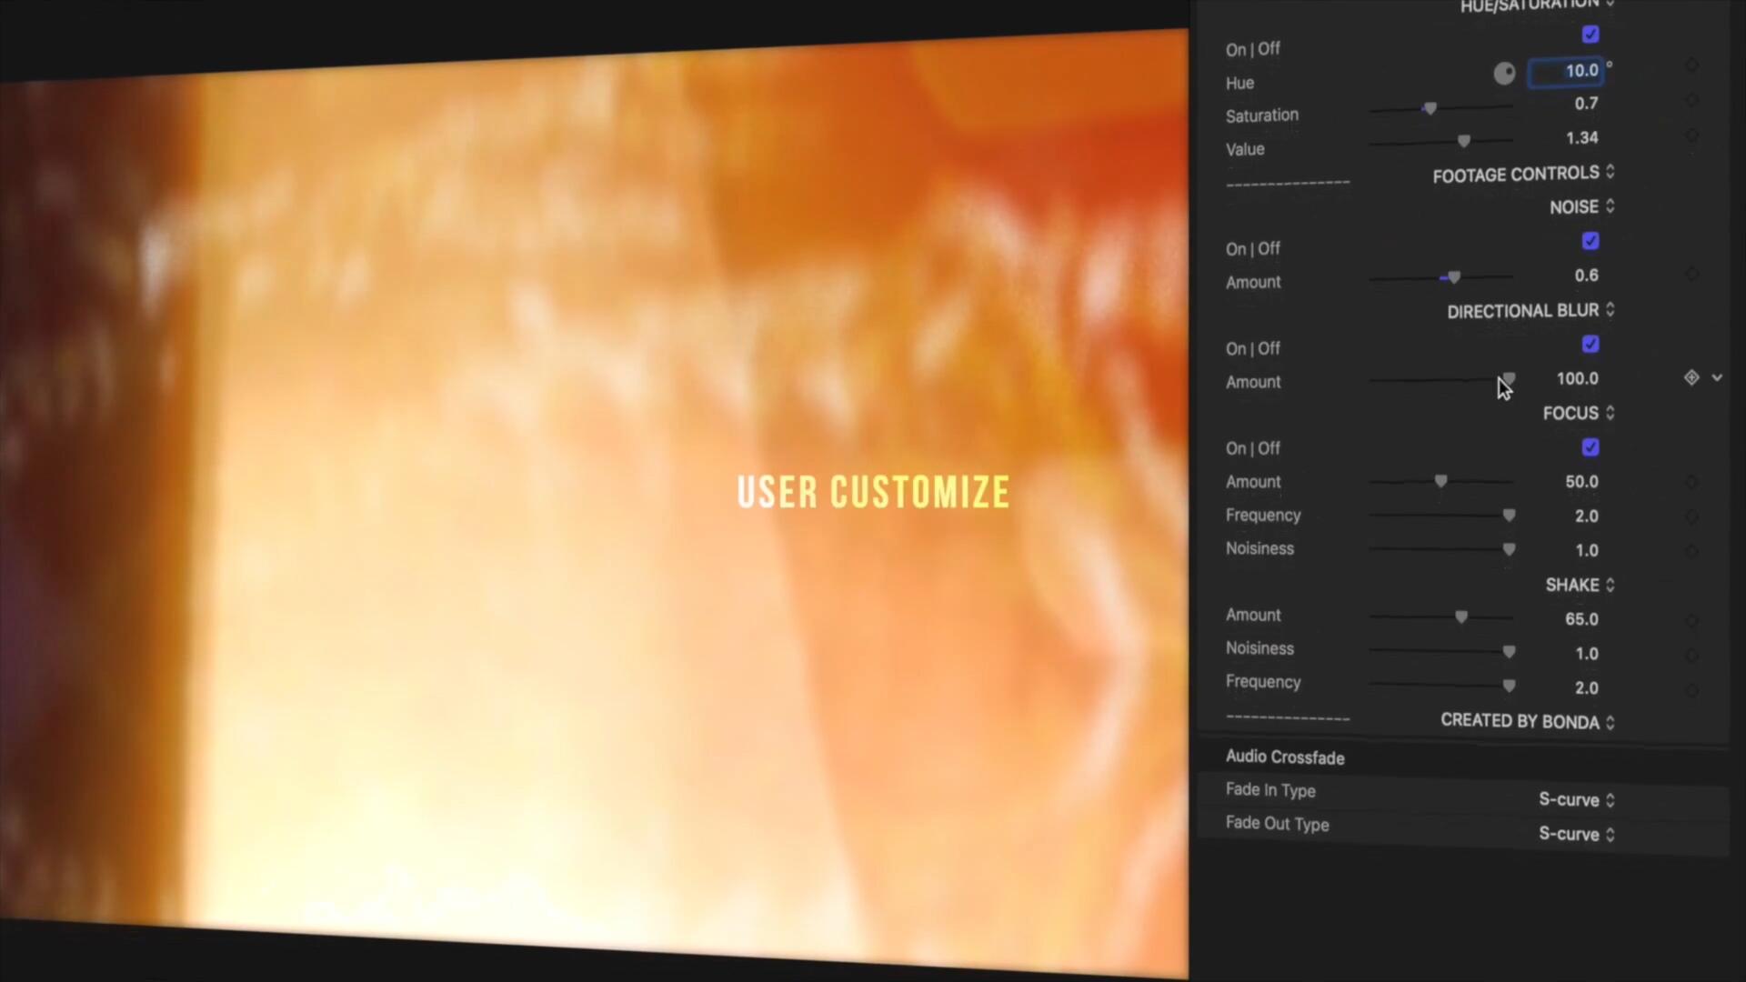Screen dimensions: 1746x982
Task: Open the NOISE section popup
Action: [x=1582, y=206]
